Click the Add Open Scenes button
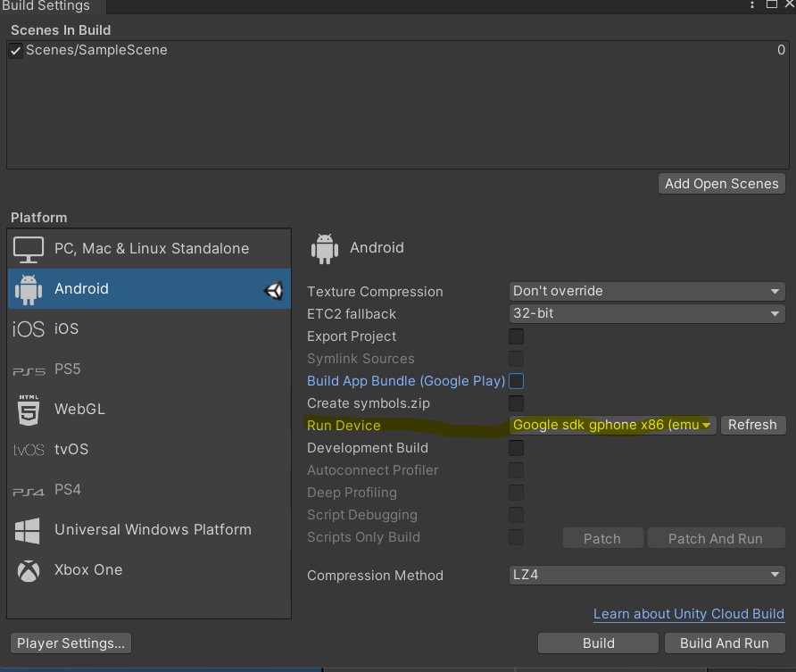This screenshot has width=796, height=672. pyautogui.click(x=721, y=184)
